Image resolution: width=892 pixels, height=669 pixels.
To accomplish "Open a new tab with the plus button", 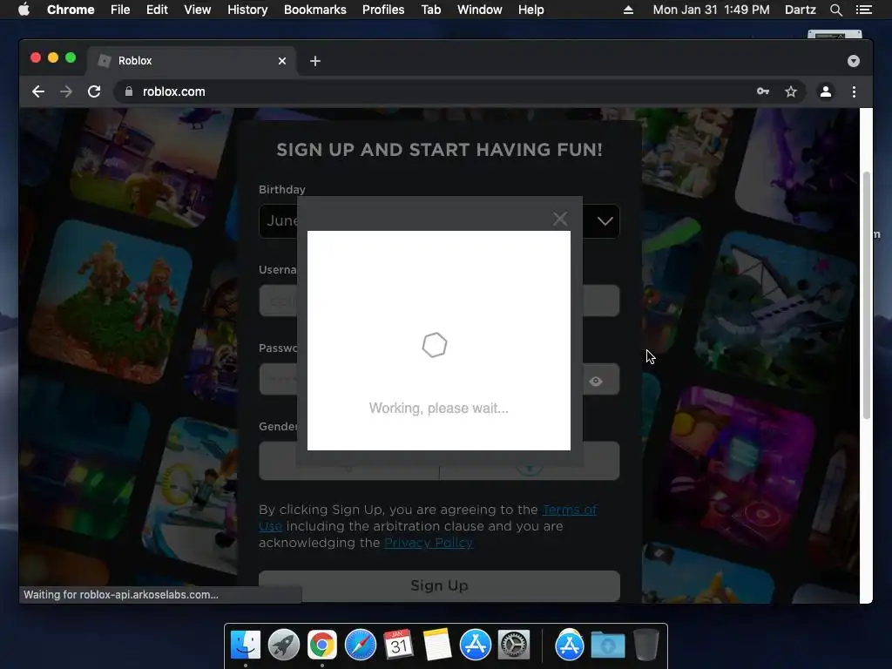I will [315, 61].
